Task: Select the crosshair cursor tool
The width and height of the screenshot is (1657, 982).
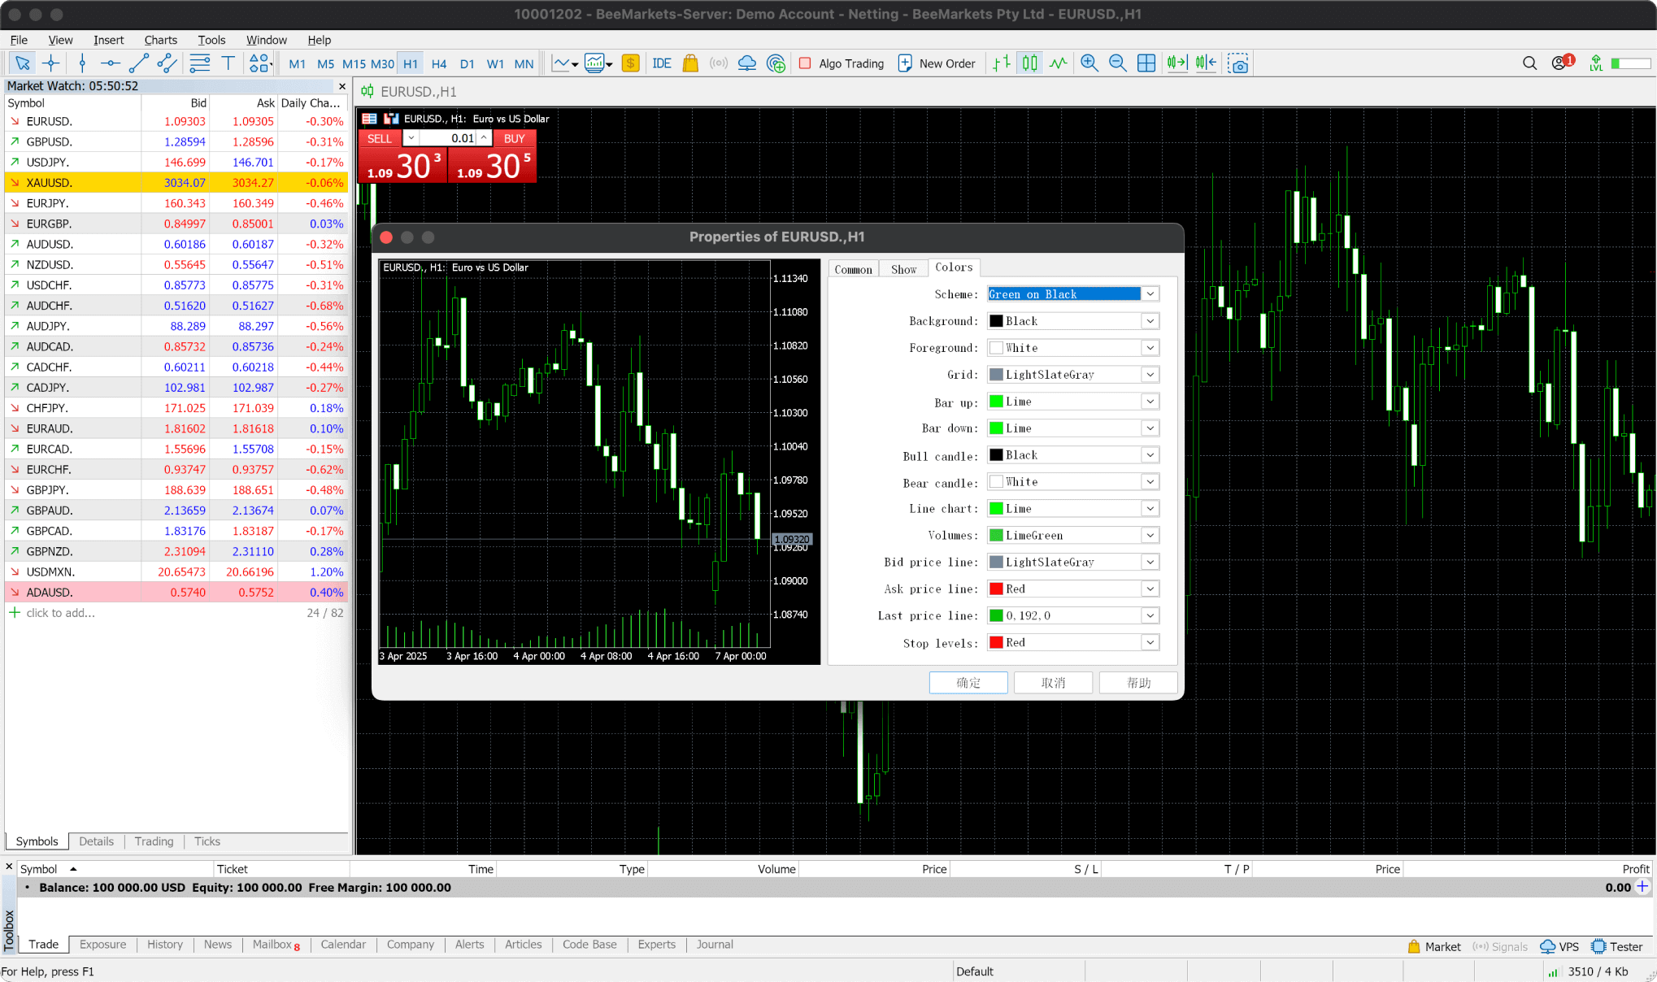Action: 51,63
